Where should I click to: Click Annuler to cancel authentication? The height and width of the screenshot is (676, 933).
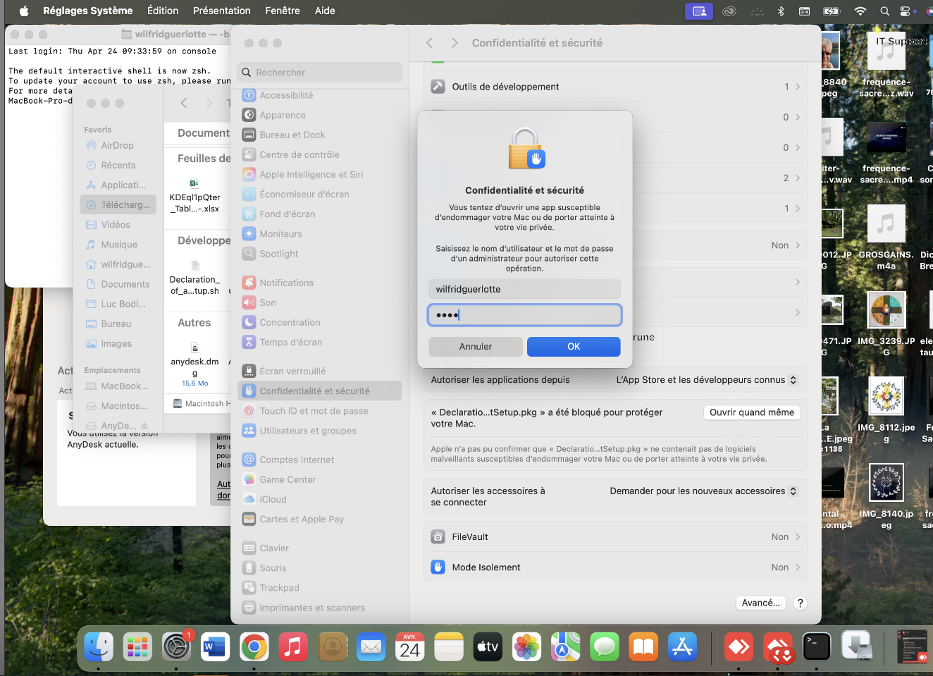coord(476,346)
